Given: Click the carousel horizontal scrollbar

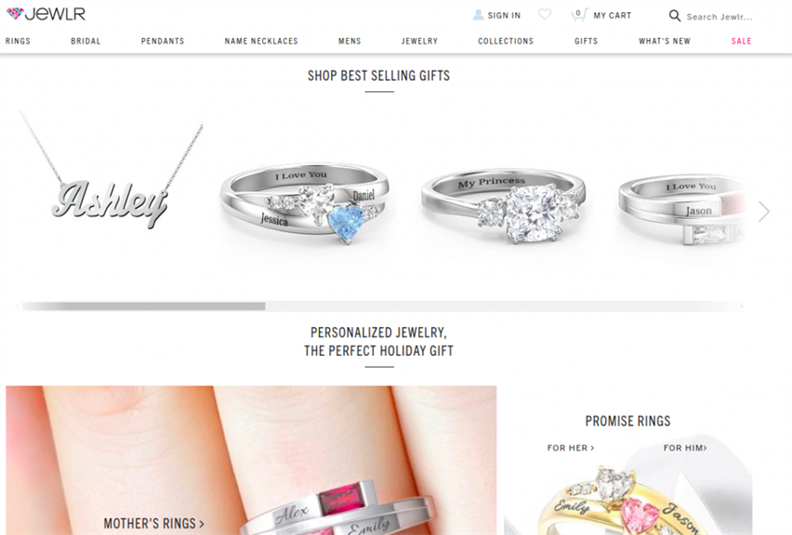Looking at the screenshot, I should (380, 307).
